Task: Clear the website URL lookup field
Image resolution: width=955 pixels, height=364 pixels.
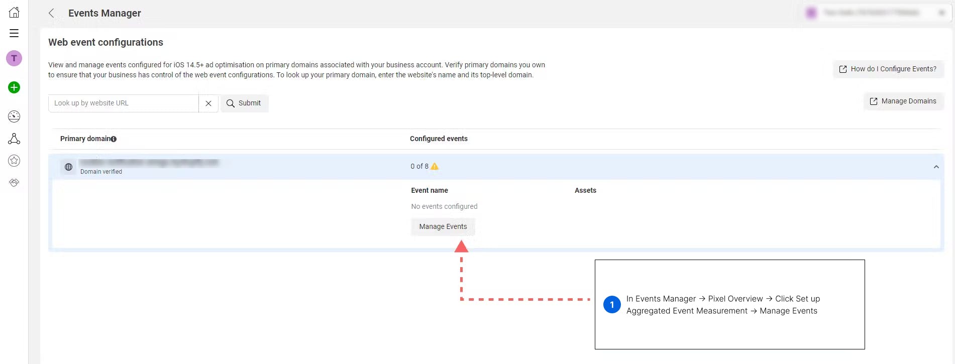Action: [x=208, y=103]
